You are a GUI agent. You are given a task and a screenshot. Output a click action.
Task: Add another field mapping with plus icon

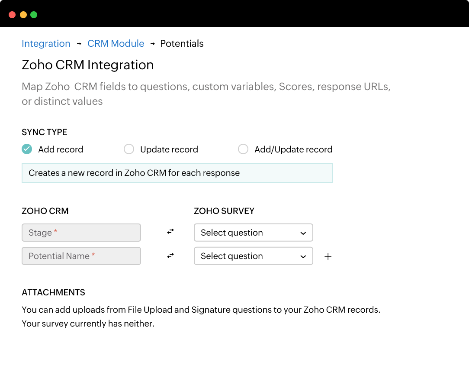click(328, 256)
